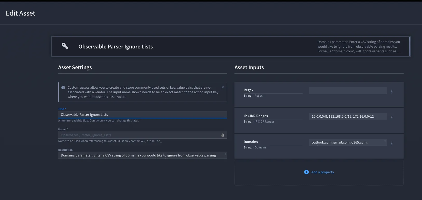Open the options menu for the Regex input
Screen dimensions: 422x200
(x=392, y=91)
